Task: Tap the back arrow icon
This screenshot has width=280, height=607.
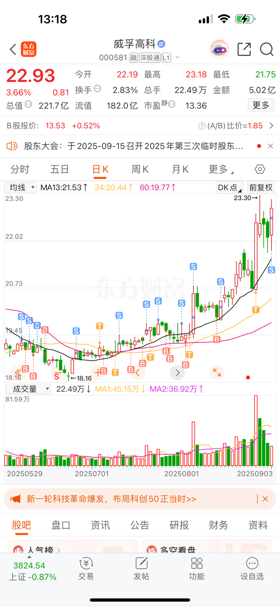Action: pos(13,49)
